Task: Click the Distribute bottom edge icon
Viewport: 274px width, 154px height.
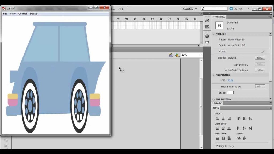Action: click(x=229, y=128)
